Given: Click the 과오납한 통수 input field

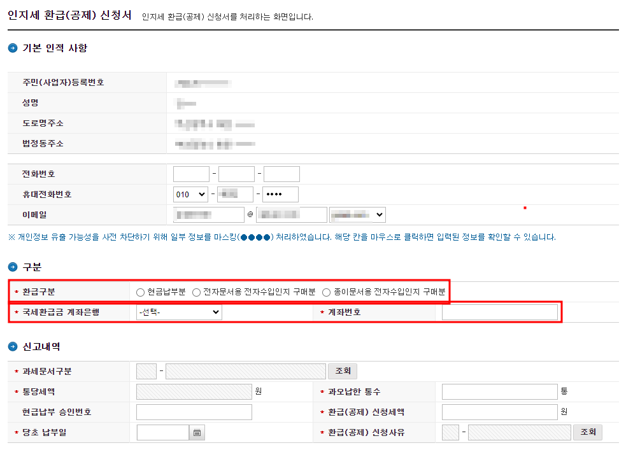Looking at the screenshot, I should (499, 391).
